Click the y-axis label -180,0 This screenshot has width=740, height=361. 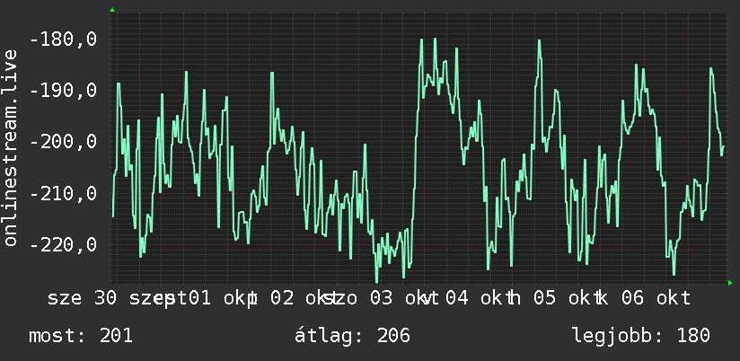pos(63,40)
